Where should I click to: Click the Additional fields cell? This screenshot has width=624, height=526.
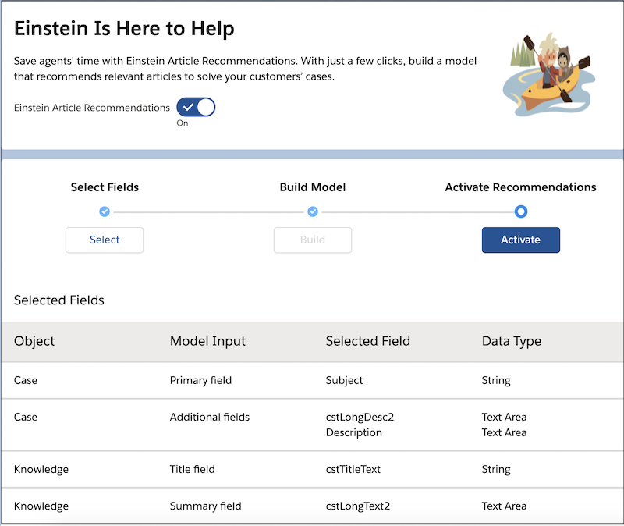tap(210, 417)
